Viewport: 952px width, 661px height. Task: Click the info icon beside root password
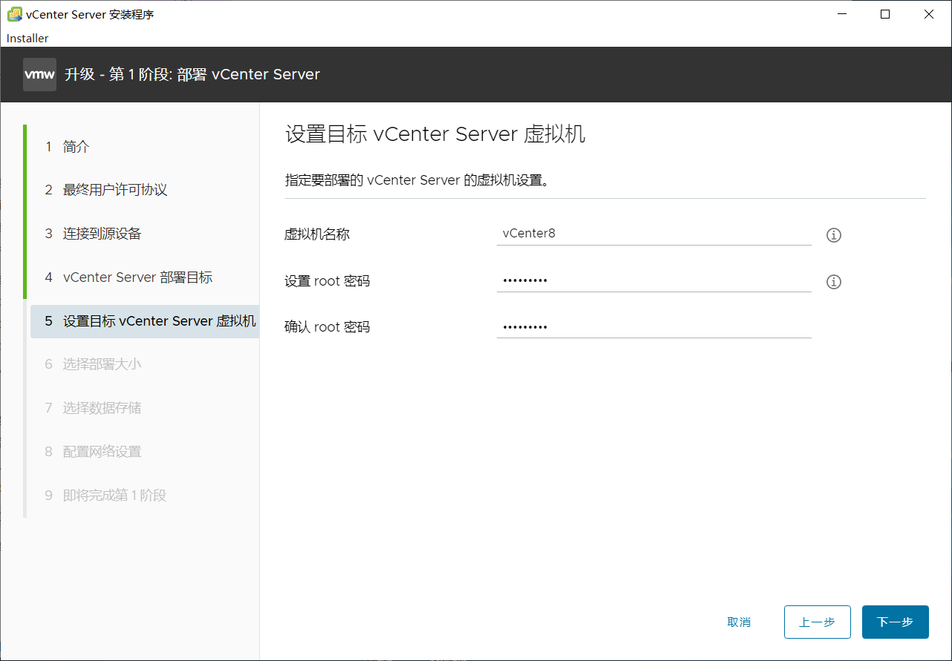834,282
